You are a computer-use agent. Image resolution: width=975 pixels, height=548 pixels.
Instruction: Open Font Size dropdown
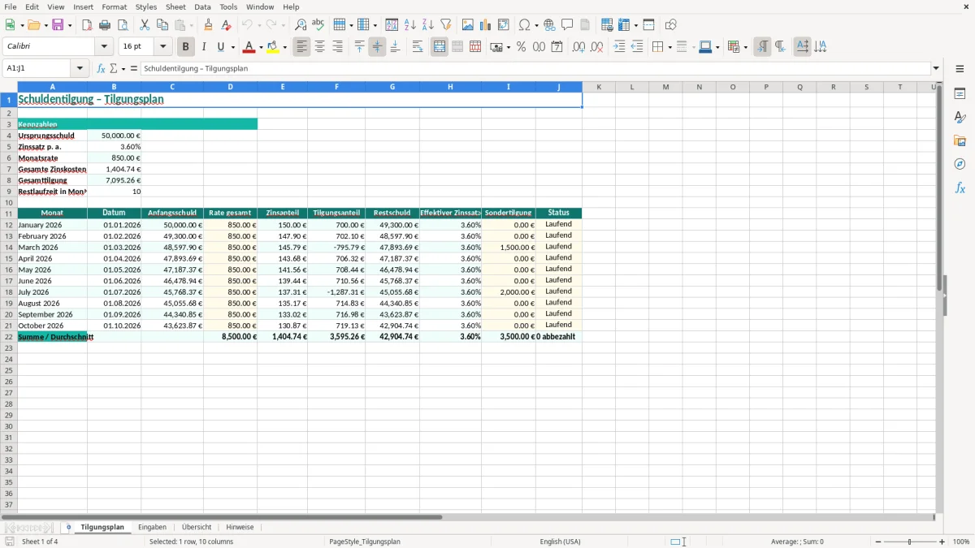(162, 47)
